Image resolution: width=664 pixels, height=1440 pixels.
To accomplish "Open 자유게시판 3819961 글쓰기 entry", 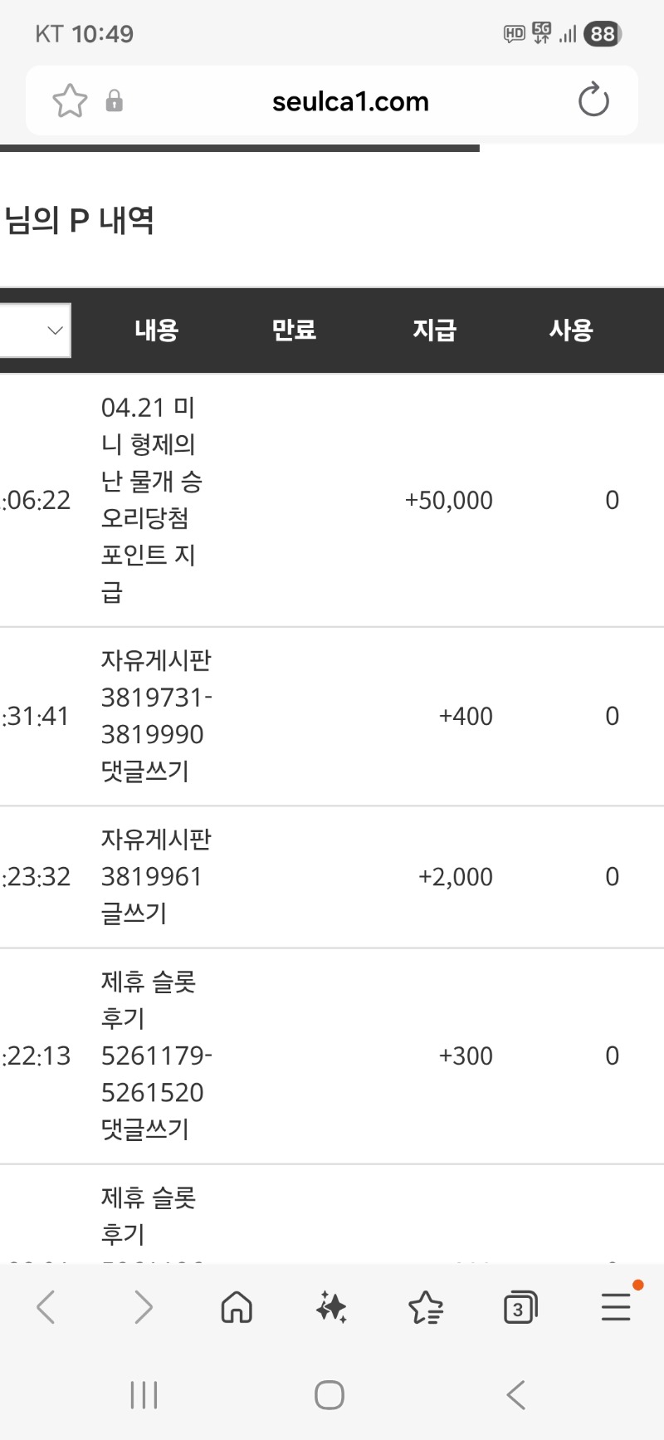I will coord(155,876).
